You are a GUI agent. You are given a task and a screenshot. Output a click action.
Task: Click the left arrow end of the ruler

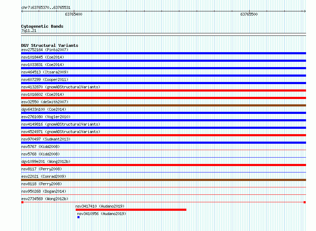point(22,11)
